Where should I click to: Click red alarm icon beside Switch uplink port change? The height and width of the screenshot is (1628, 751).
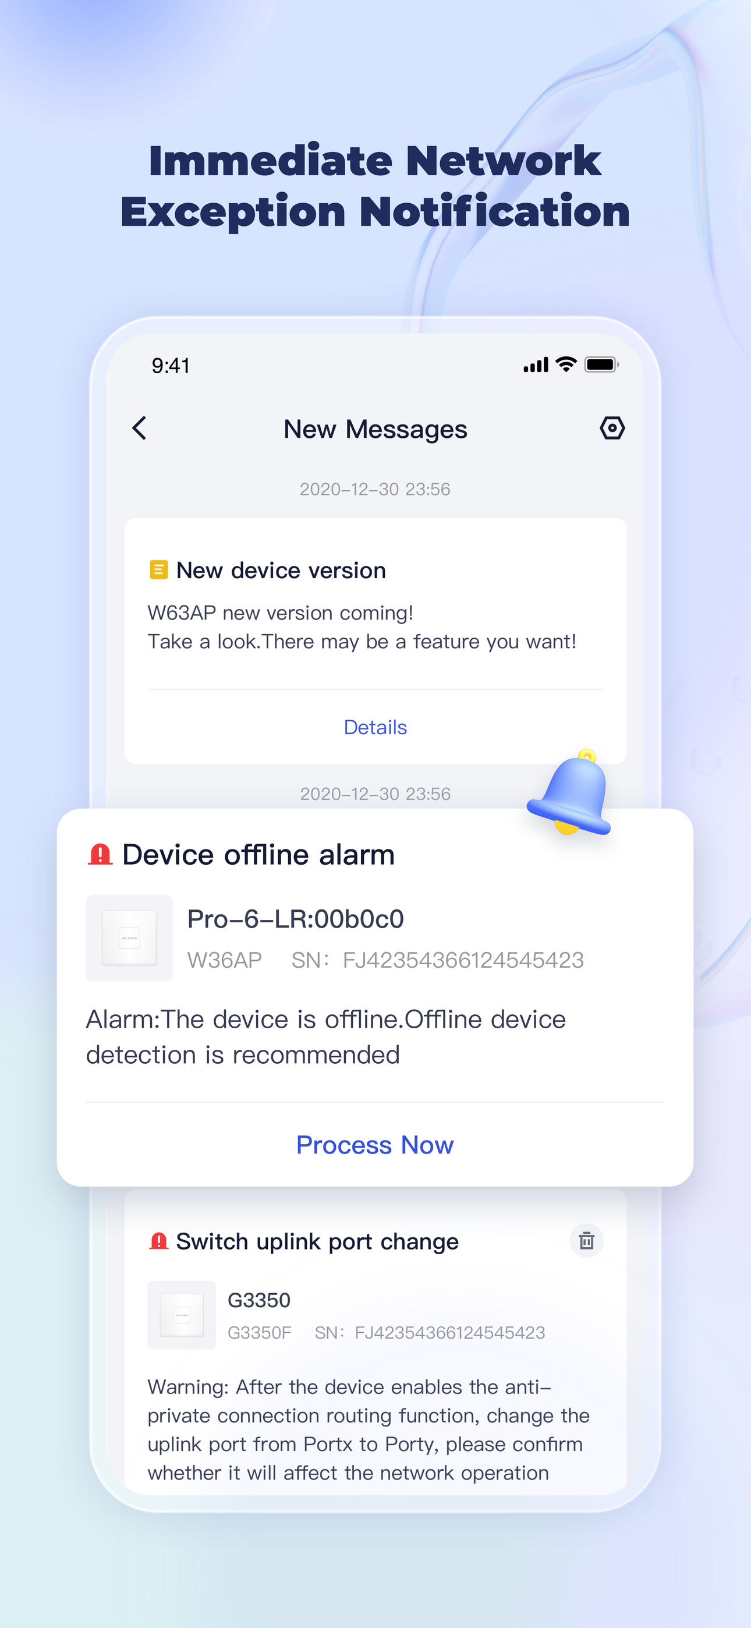(x=158, y=1241)
